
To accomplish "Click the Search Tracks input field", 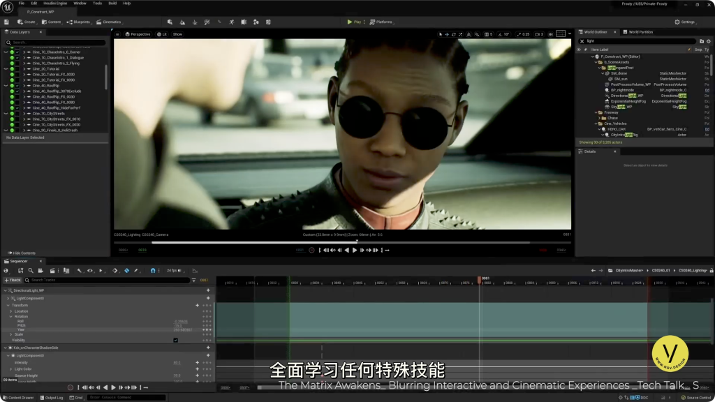I will coord(108,281).
